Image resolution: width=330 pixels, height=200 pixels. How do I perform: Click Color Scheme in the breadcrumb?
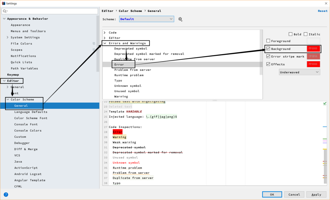(x=130, y=11)
